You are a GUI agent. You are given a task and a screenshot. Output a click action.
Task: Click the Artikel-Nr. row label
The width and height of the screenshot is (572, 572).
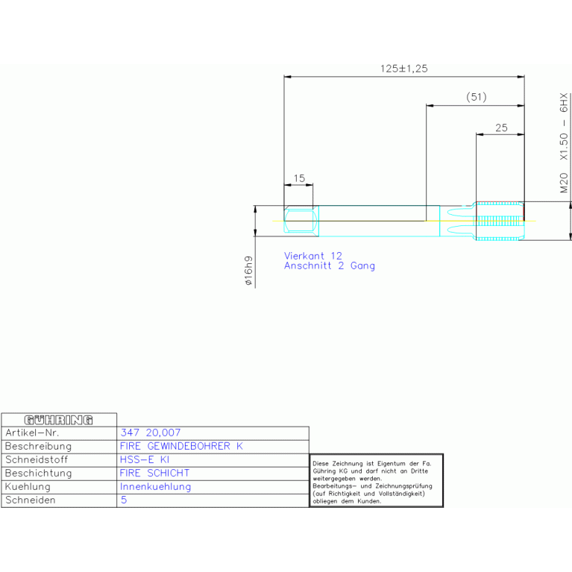point(32,433)
